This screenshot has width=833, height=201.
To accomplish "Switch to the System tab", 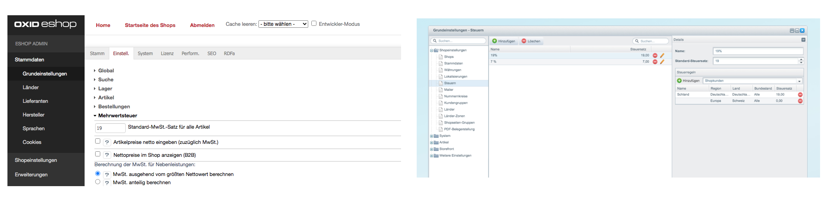I will point(145,54).
